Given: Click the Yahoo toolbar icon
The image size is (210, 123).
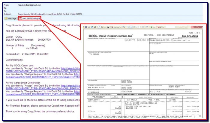Looking at the screenshot, I should (x=159, y=27).
